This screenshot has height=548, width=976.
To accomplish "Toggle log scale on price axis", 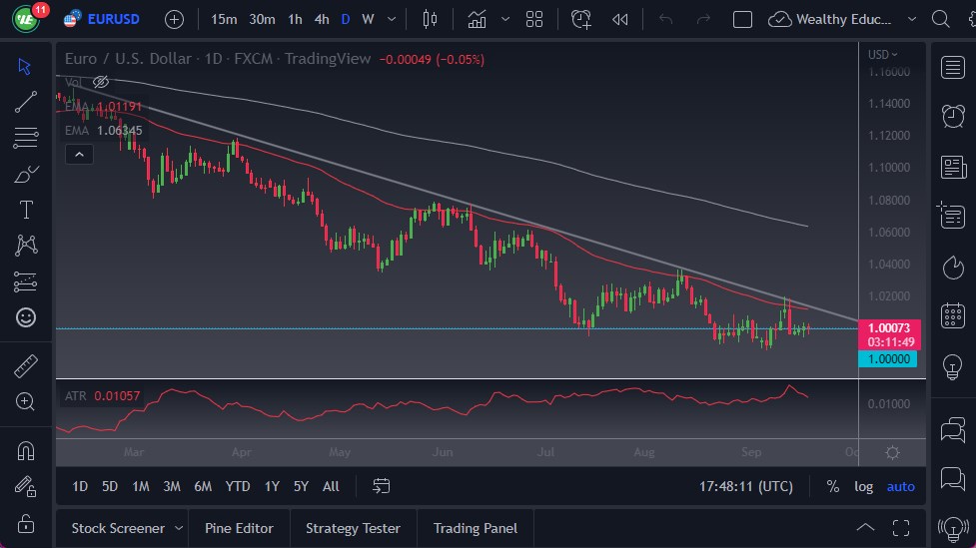I will click(864, 486).
